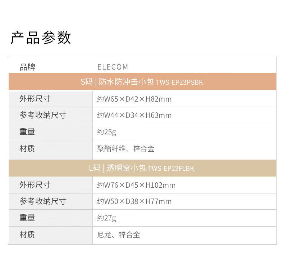Click the 重量 label beside 约27g
Viewport: 284px width, 272px height.
[x=27, y=218]
